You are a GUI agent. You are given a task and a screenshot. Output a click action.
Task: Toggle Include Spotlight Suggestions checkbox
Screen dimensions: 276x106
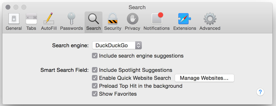[x=95, y=70]
